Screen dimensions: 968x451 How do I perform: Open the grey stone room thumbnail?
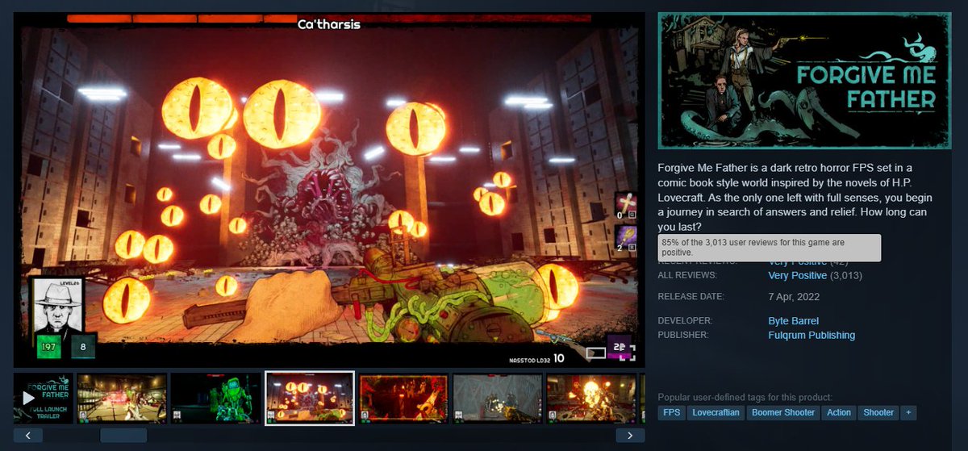coord(498,399)
